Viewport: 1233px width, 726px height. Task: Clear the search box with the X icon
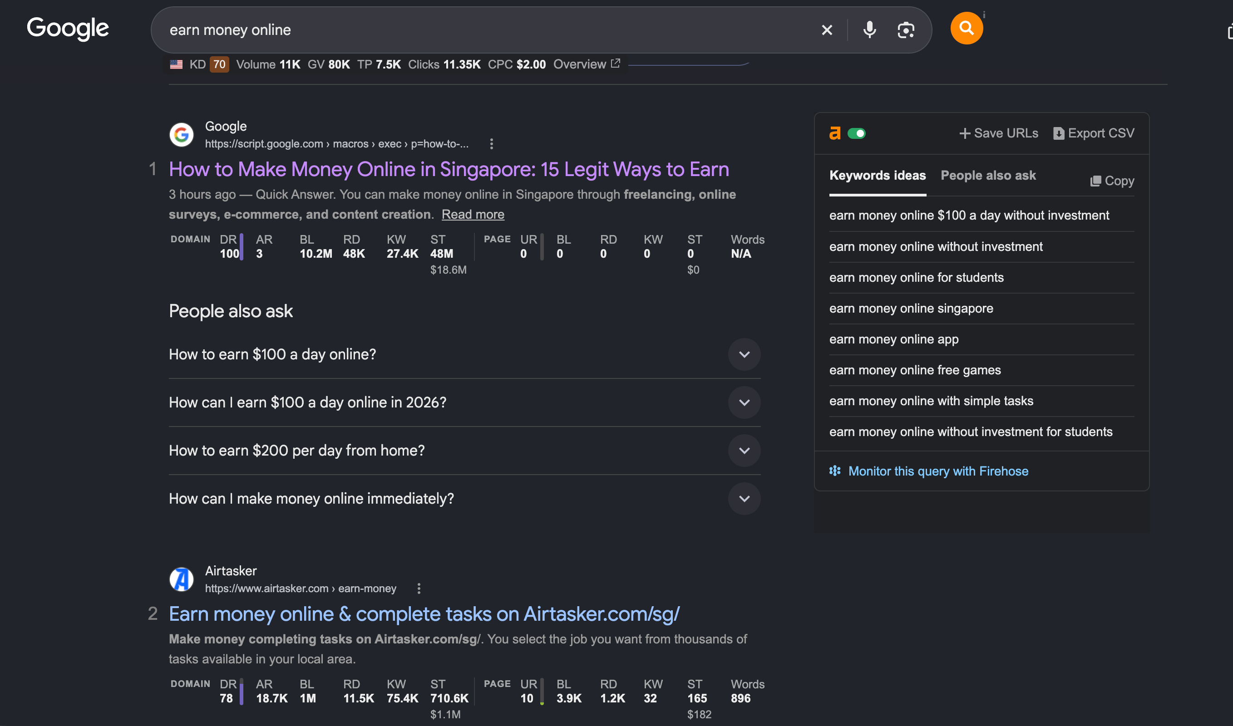pos(827,30)
